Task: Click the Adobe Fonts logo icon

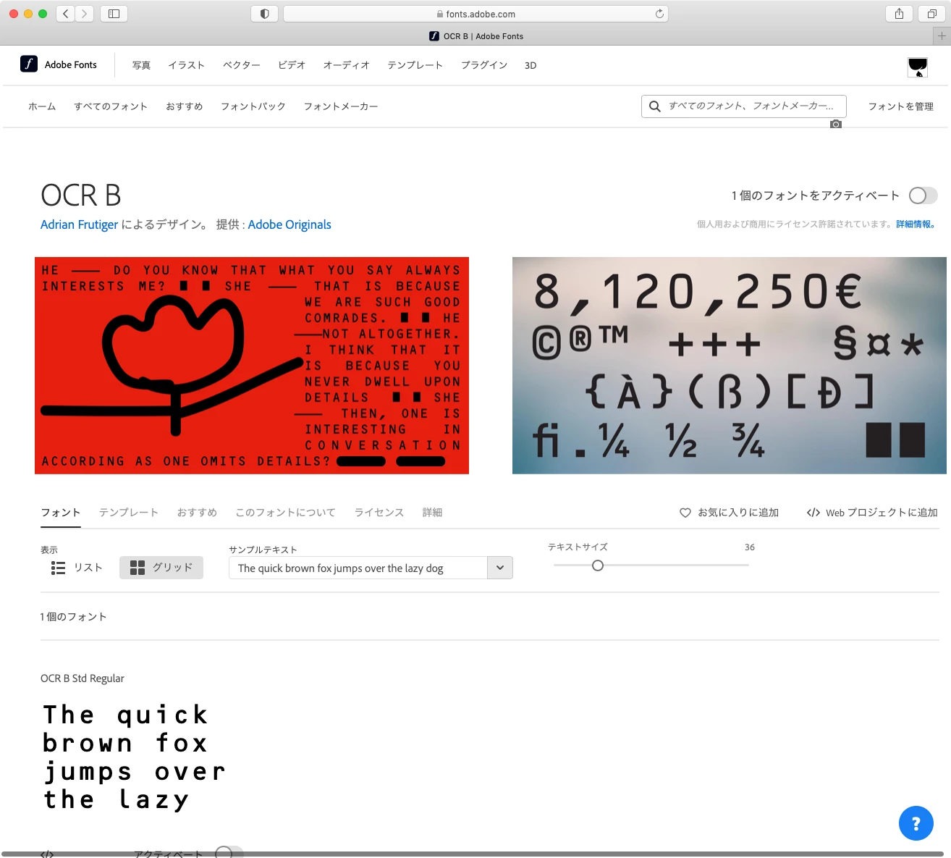Action: tap(28, 64)
